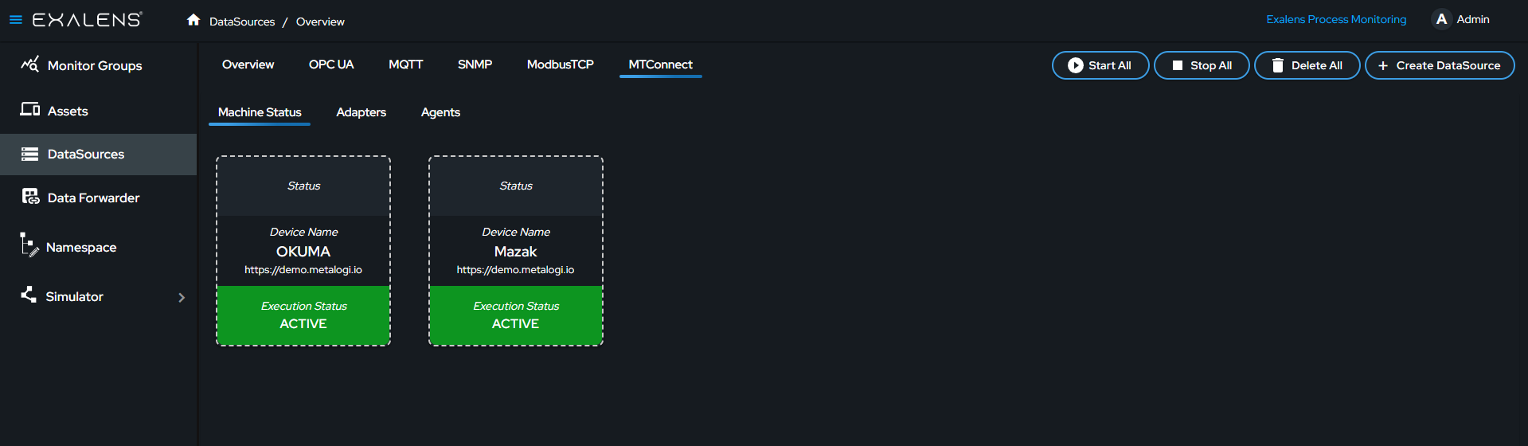Switch to the MQTT tab
Viewport: 1528px width, 446px height.
(x=405, y=65)
